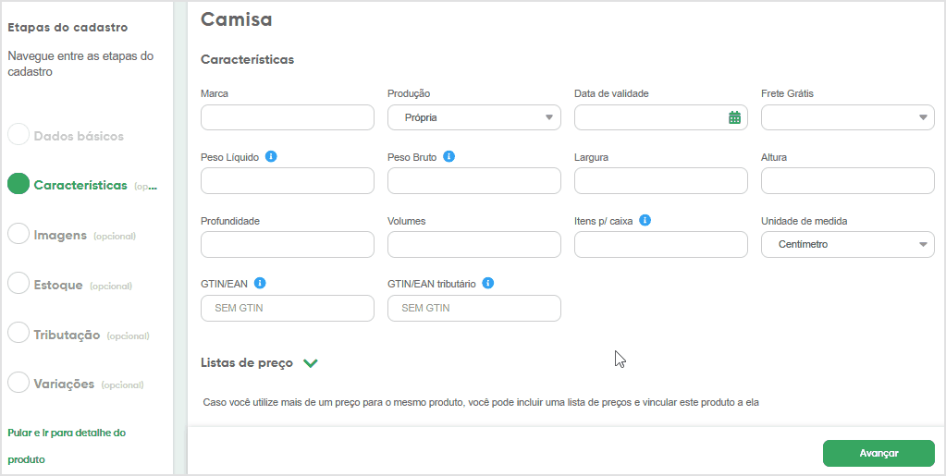946x476 pixels.
Task: Show the Peso Líquido info tooltip icon
Action: tap(272, 156)
